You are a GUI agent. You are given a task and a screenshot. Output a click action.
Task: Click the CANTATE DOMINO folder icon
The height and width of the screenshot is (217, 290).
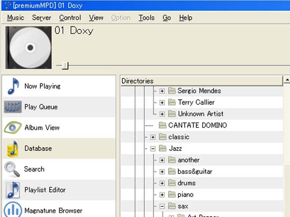point(162,125)
